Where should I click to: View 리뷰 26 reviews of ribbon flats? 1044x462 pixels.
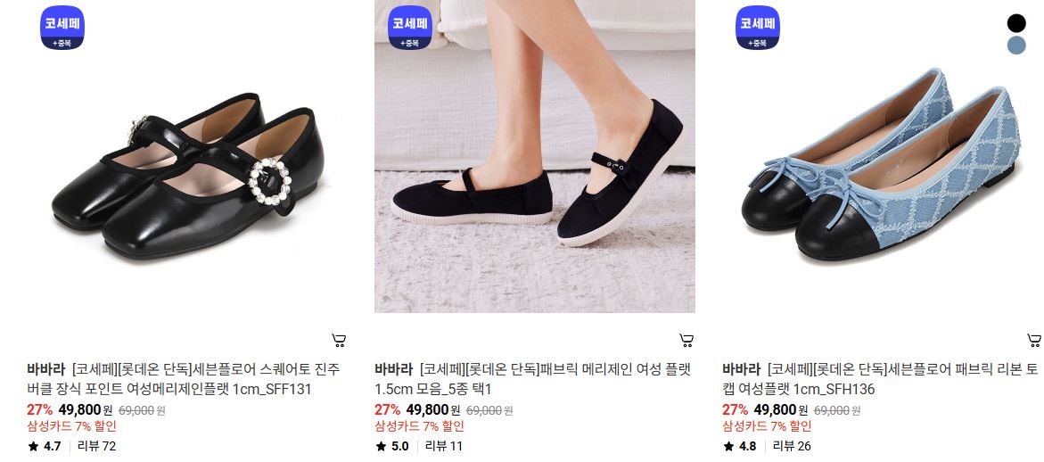792,446
